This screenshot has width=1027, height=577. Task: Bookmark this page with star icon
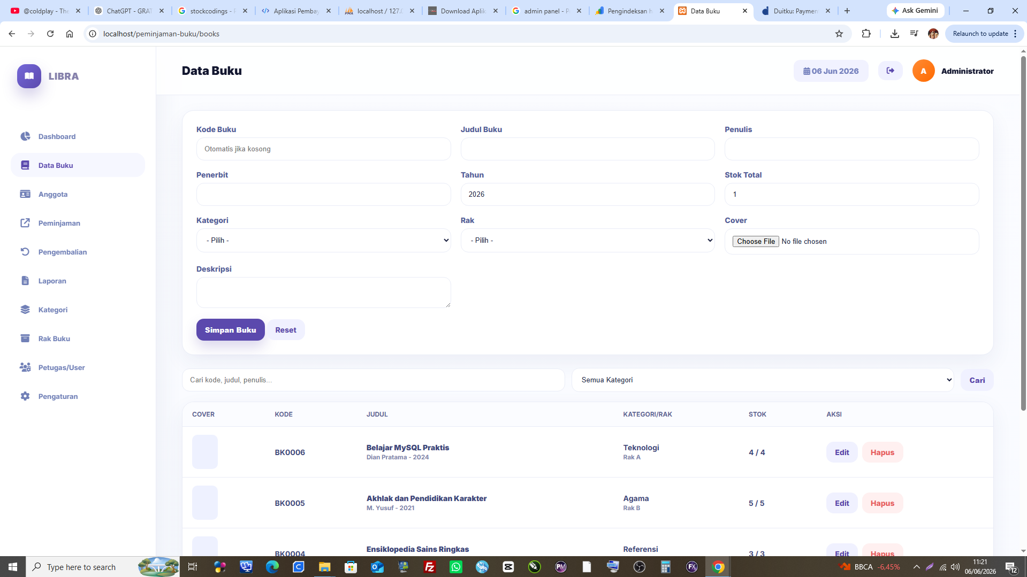[x=839, y=34]
